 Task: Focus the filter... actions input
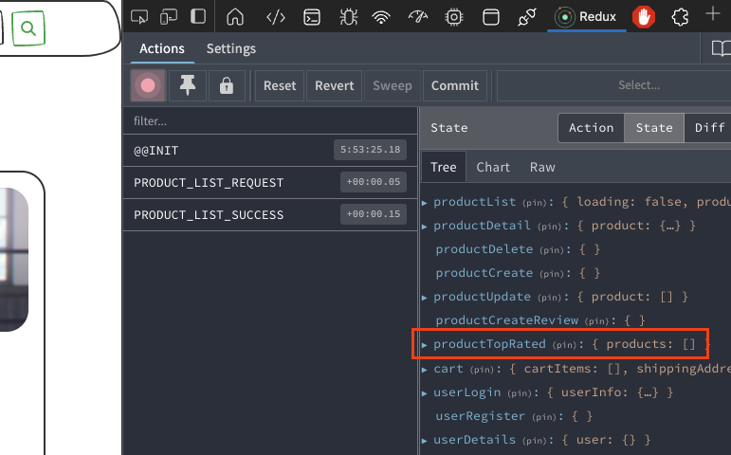click(270, 121)
